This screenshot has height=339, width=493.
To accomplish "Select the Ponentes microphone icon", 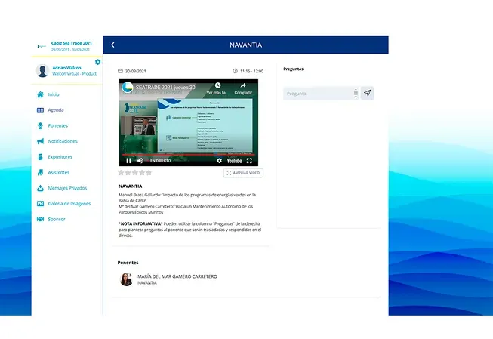I will click(x=40, y=126).
